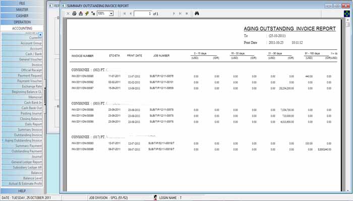Open the FILE menu section
This screenshot has width=353, height=201.
click(22, 3)
